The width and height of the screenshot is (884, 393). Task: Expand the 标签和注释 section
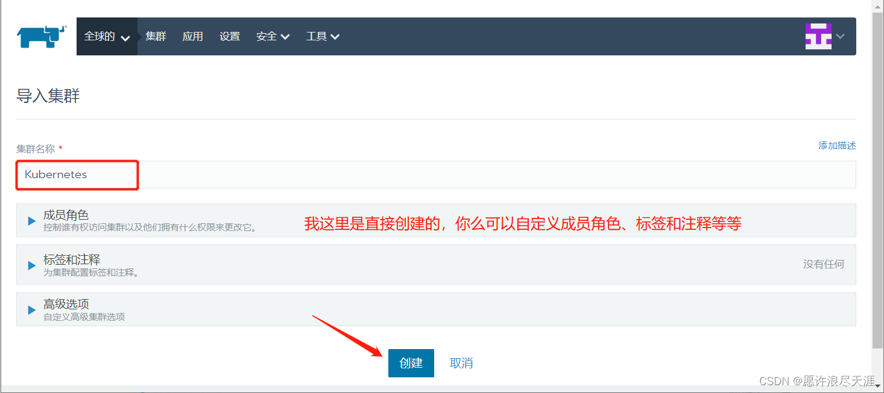[x=436, y=265]
